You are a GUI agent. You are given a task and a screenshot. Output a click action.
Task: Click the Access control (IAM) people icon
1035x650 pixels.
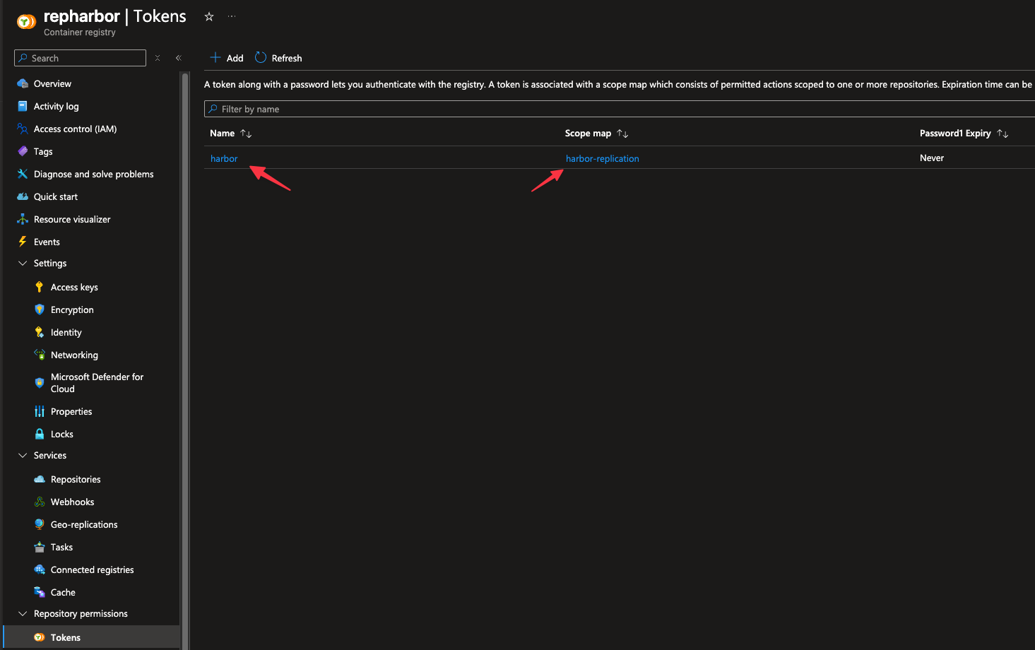[23, 129]
